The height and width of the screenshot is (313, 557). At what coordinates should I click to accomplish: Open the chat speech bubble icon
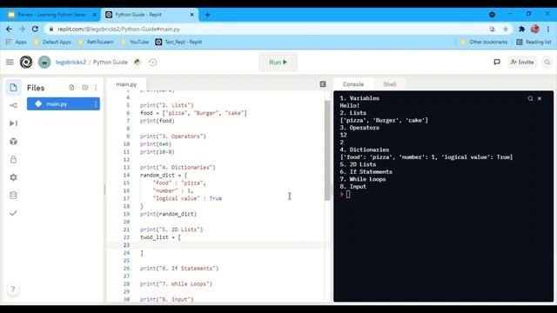(x=497, y=62)
